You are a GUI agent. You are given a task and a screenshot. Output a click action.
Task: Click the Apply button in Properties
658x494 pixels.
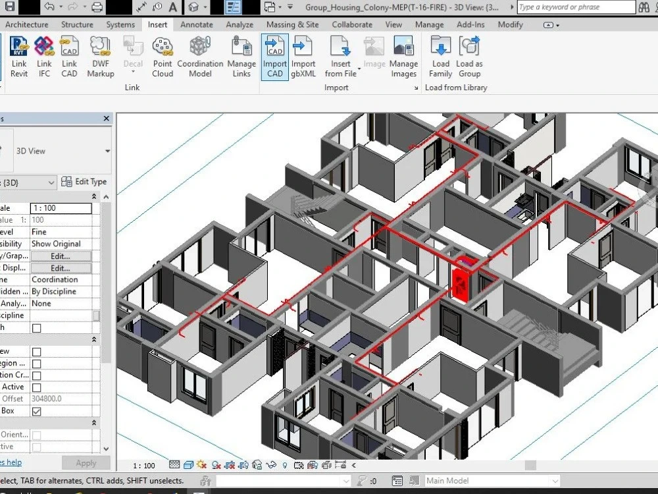86,463
